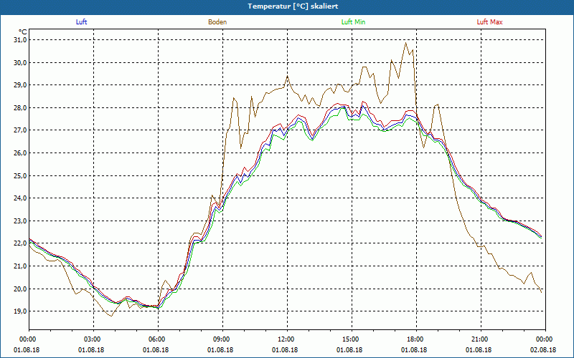Click the '27,0' y-axis label
The width and height of the screenshot is (574, 358).
[x=20, y=130]
